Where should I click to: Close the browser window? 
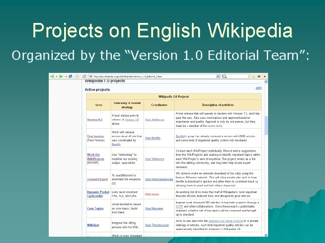point(265,76)
